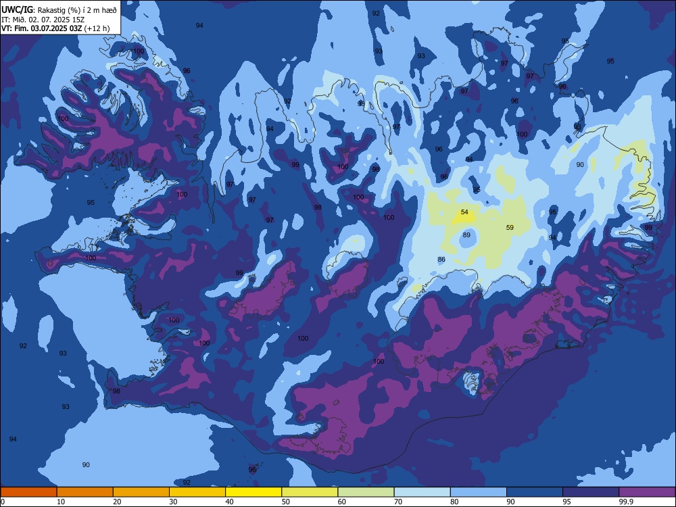Pick the yellow-green 50–60 legend swatch
The width and height of the screenshot is (676, 507).
coord(310,492)
